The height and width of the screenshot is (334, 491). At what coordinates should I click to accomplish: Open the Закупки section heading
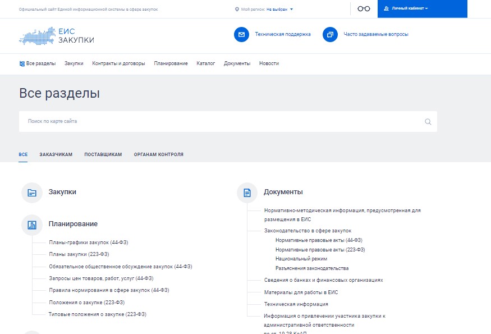62,192
